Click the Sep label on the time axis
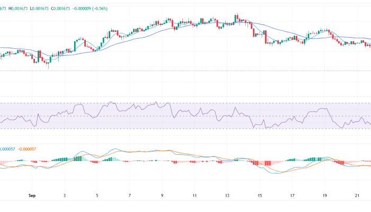 [32, 196]
